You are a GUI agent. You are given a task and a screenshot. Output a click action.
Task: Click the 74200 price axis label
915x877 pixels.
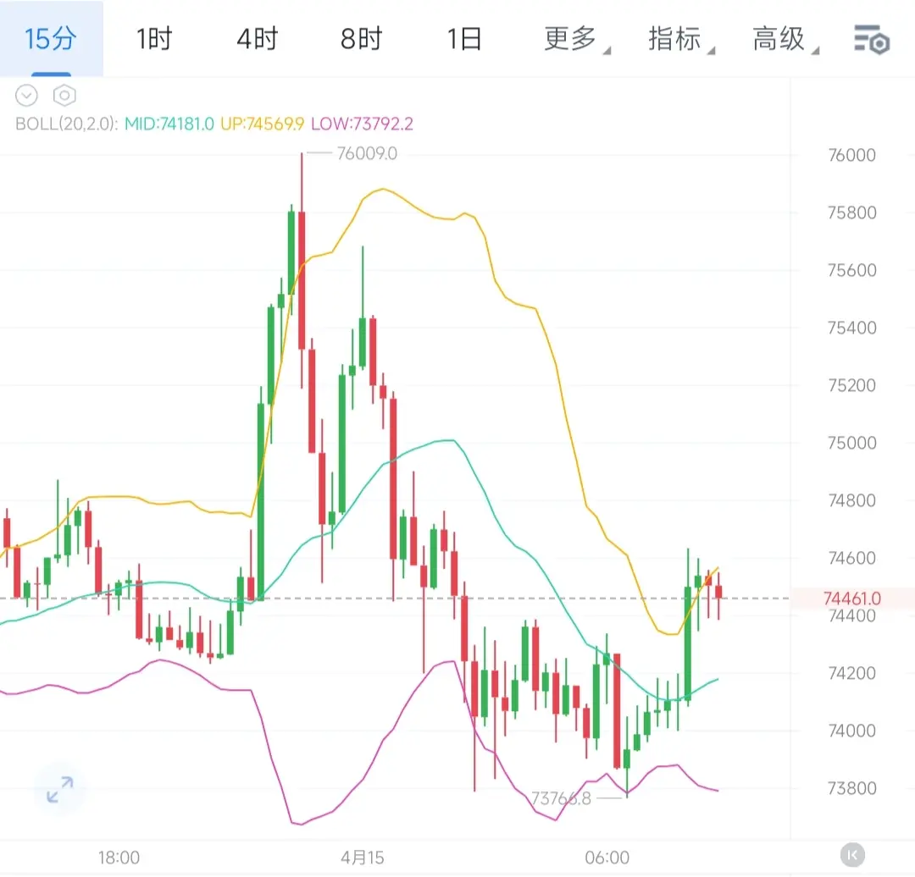coord(852,673)
